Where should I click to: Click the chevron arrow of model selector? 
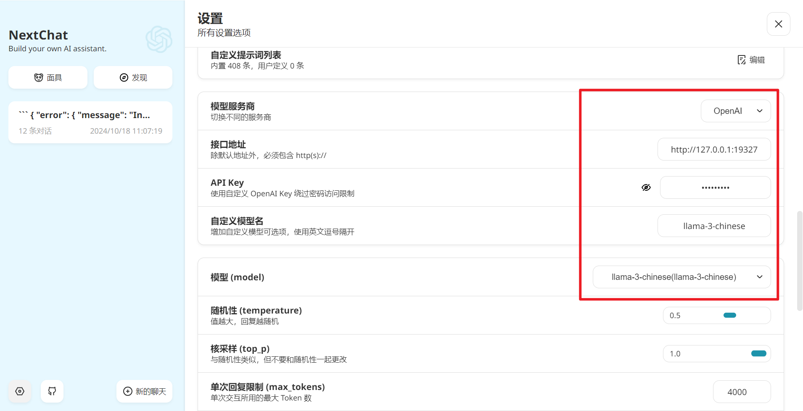tap(759, 277)
